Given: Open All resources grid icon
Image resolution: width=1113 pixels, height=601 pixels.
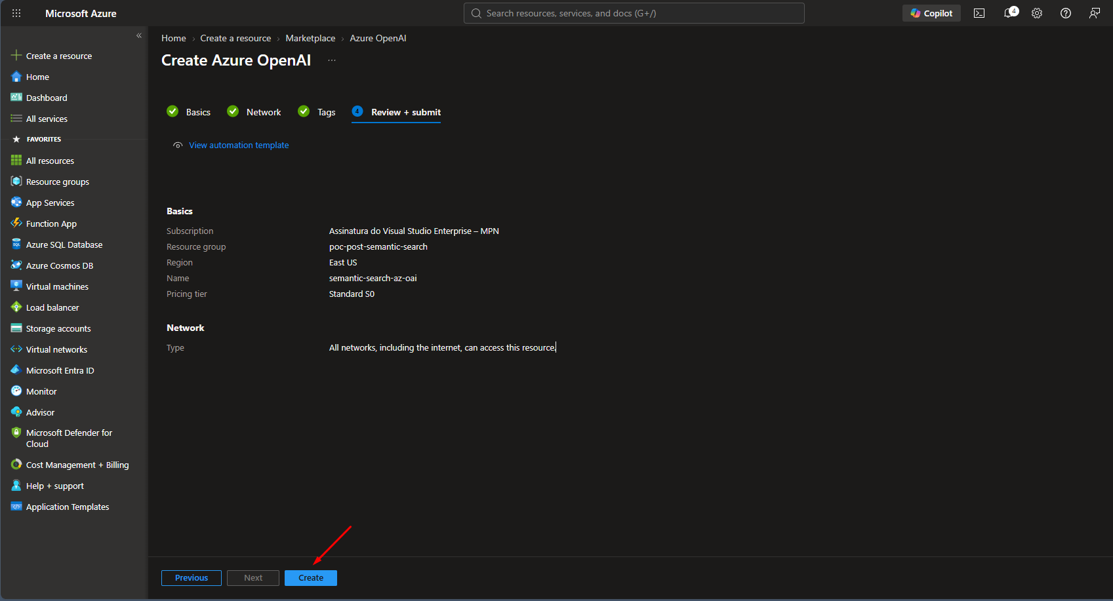Looking at the screenshot, I should point(16,161).
